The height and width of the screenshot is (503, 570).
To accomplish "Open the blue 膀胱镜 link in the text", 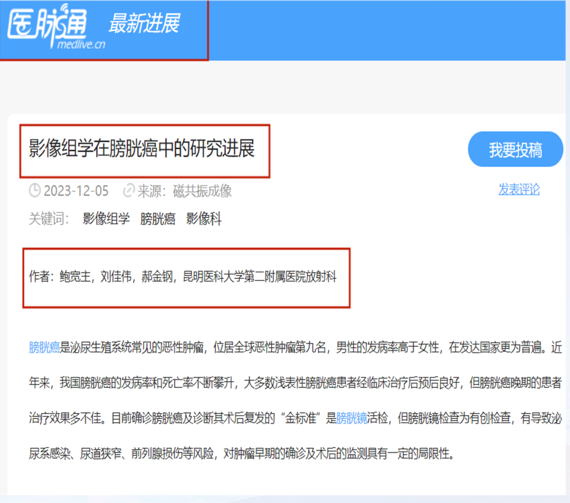I will click(351, 418).
